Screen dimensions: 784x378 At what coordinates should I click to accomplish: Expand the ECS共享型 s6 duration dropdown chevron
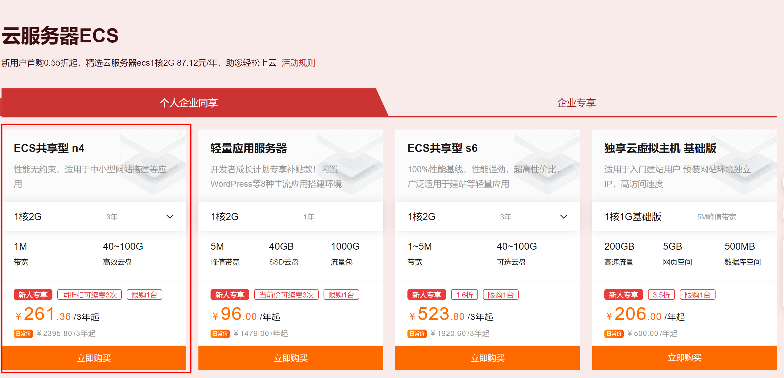[564, 217]
